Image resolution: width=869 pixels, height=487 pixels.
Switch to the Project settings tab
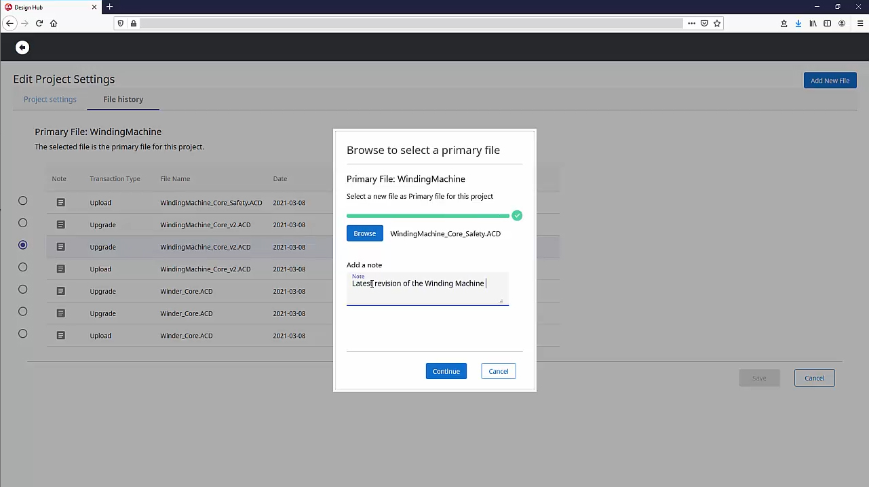pos(50,99)
